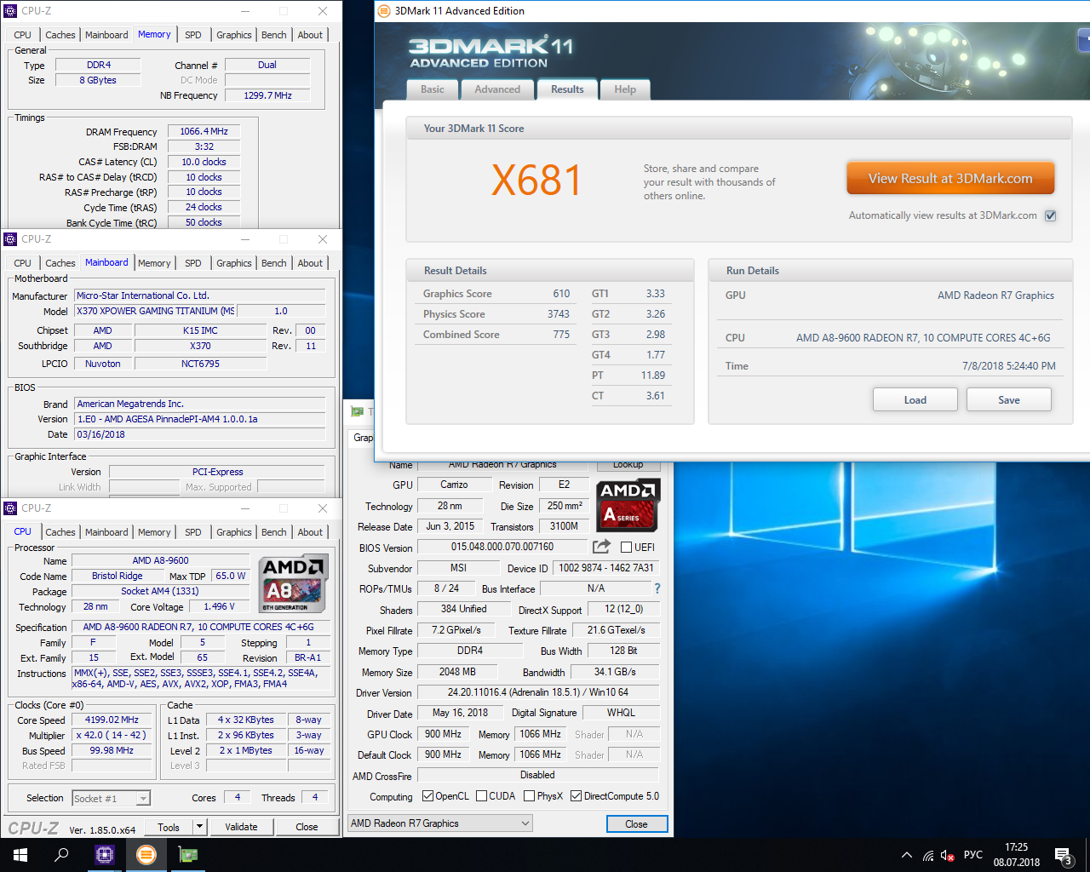Click the Close button in CPU-Z
The width and height of the screenshot is (1090, 872).
click(x=307, y=827)
